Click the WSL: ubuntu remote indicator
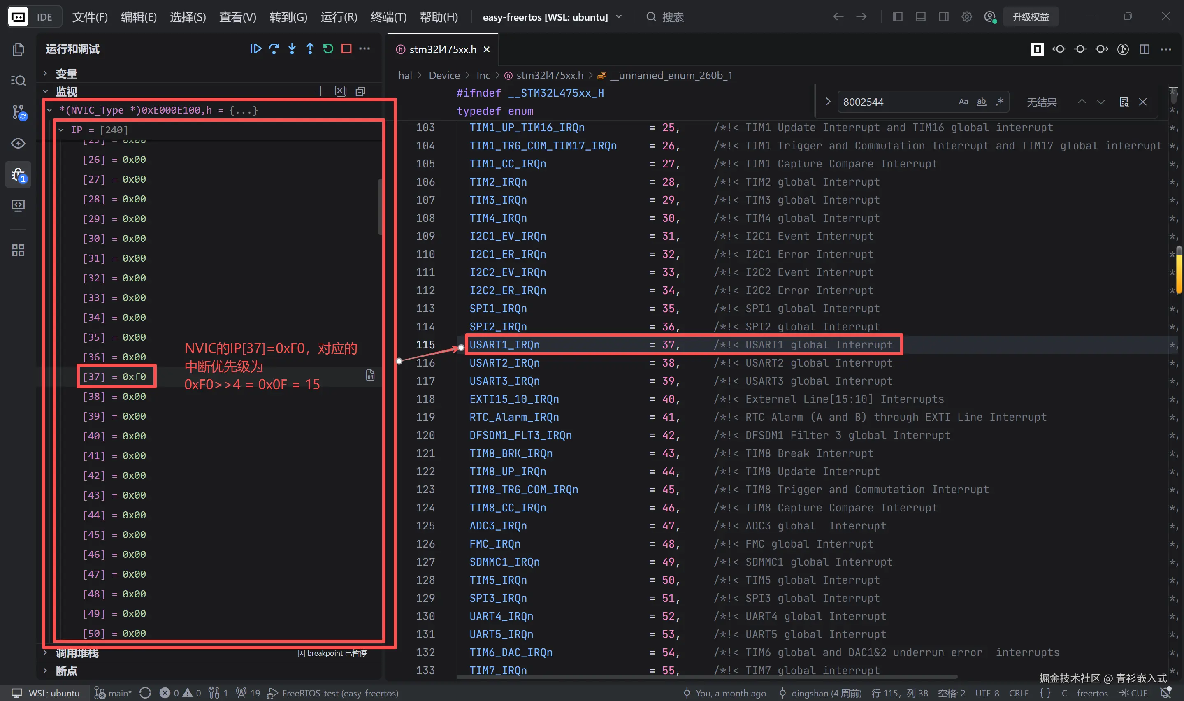The image size is (1184, 701). coord(45,693)
